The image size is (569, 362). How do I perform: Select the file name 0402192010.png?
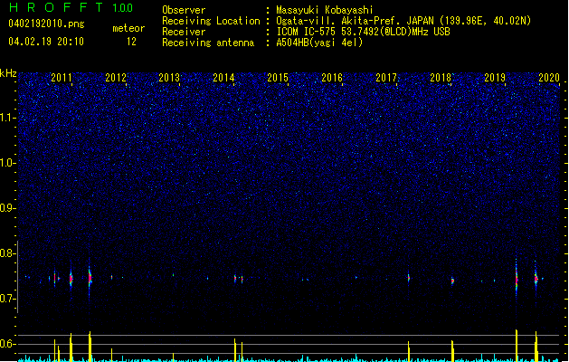point(46,24)
